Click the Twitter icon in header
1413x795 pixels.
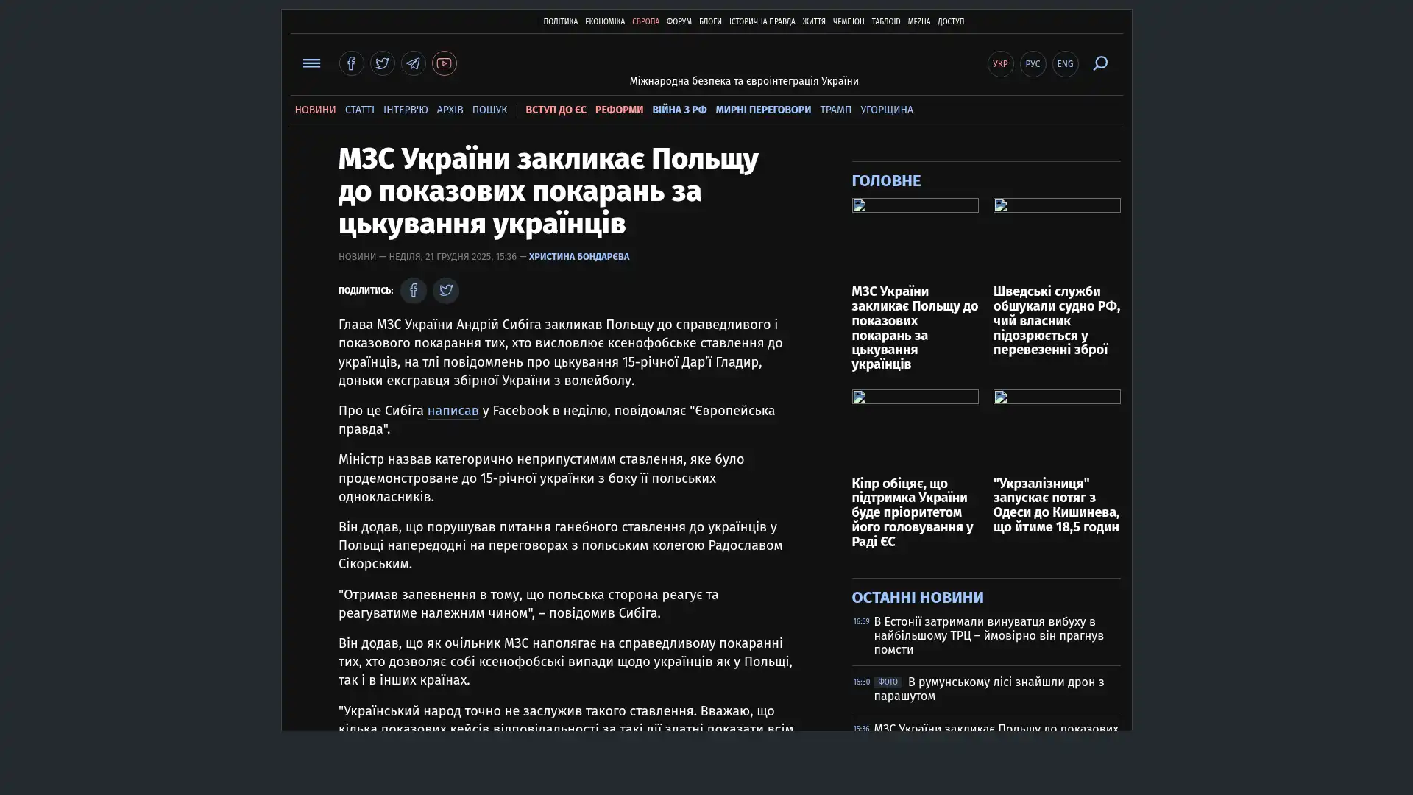382,63
